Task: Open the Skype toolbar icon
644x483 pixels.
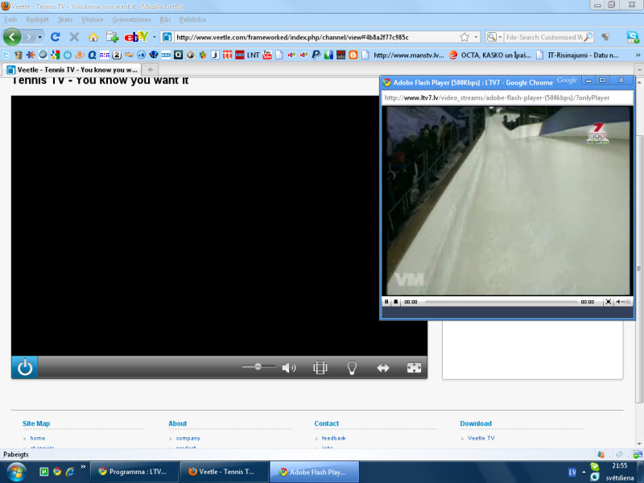Action: (x=633, y=37)
